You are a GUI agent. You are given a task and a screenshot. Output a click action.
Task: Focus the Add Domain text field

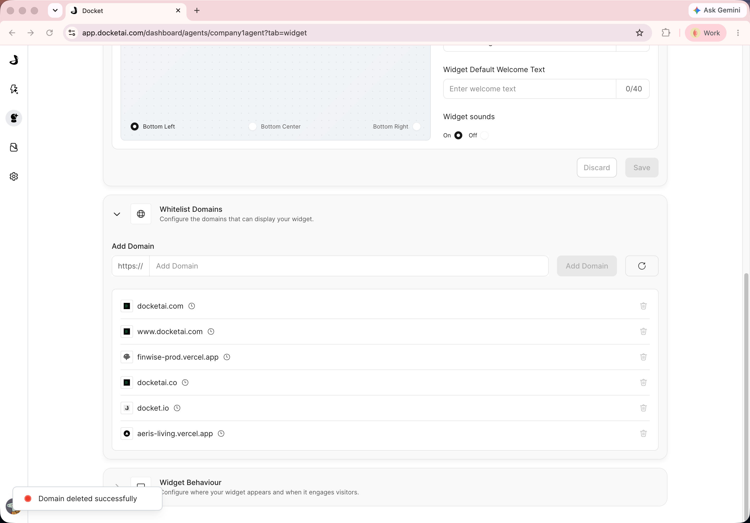[x=349, y=266]
